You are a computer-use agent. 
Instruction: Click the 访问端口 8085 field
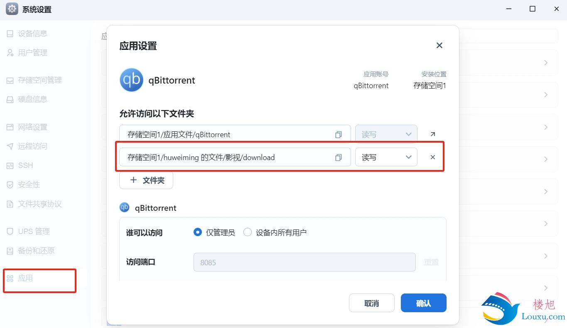(x=304, y=262)
